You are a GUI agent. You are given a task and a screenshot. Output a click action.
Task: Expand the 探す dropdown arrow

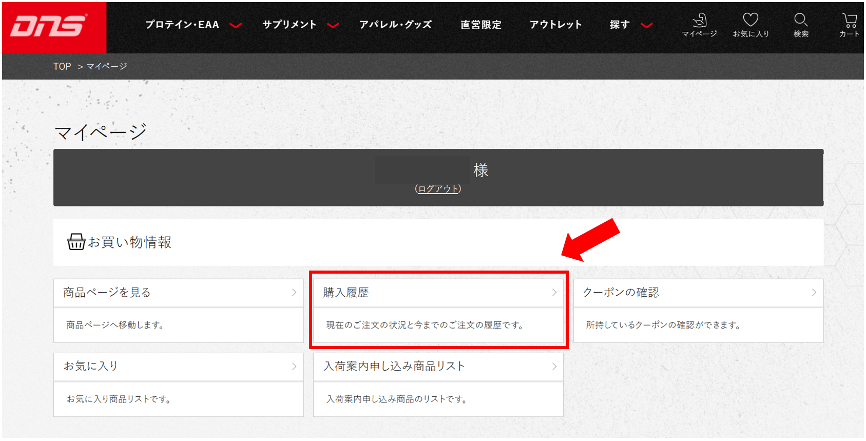tap(647, 25)
